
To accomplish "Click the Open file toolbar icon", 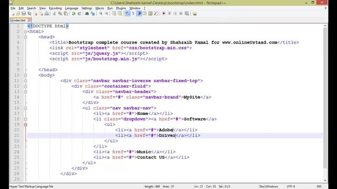I will (x=18, y=14).
